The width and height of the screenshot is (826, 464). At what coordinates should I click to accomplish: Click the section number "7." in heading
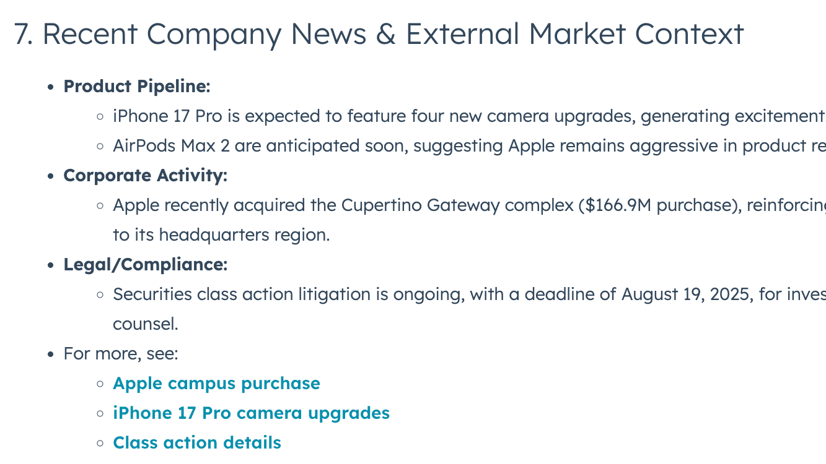24,34
